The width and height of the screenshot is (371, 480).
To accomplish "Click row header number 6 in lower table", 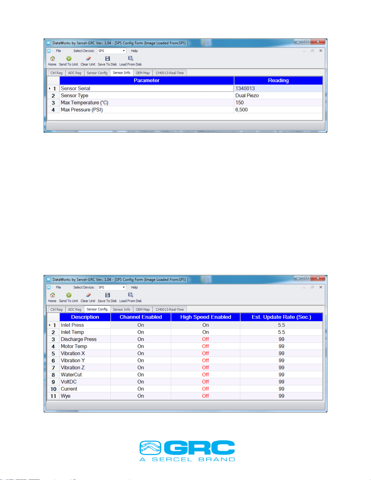I will 53,360.
